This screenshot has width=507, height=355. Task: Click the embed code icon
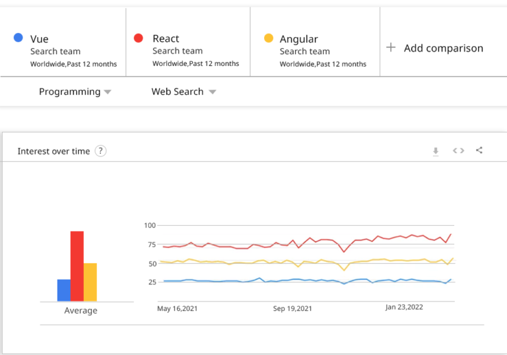pyautogui.click(x=458, y=150)
